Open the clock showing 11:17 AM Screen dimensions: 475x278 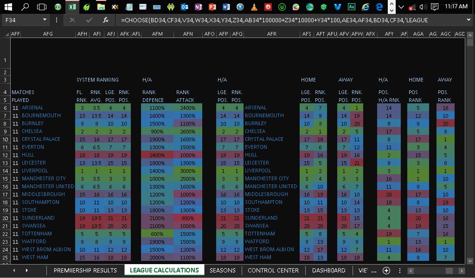click(x=456, y=6)
